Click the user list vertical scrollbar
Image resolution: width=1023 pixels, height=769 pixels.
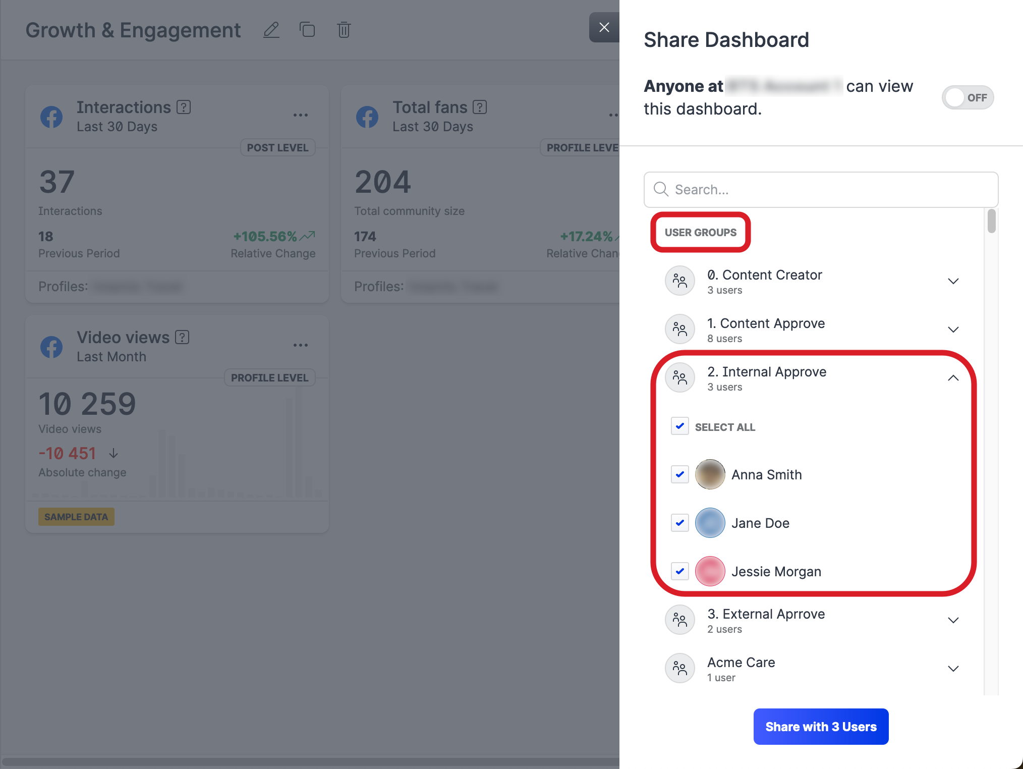pyautogui.click(x=991, y=222)
